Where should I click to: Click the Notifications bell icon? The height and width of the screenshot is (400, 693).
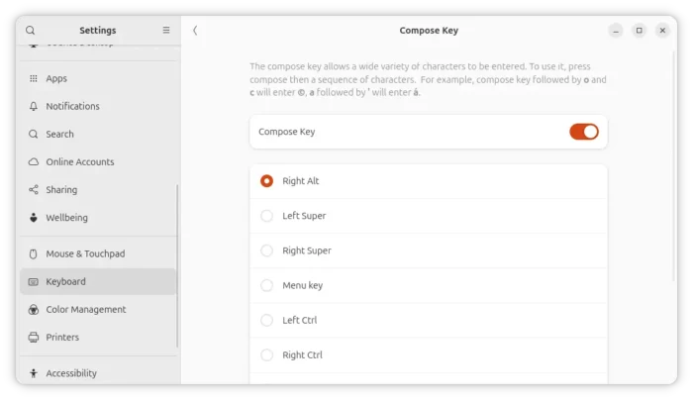tap(33, 106)
